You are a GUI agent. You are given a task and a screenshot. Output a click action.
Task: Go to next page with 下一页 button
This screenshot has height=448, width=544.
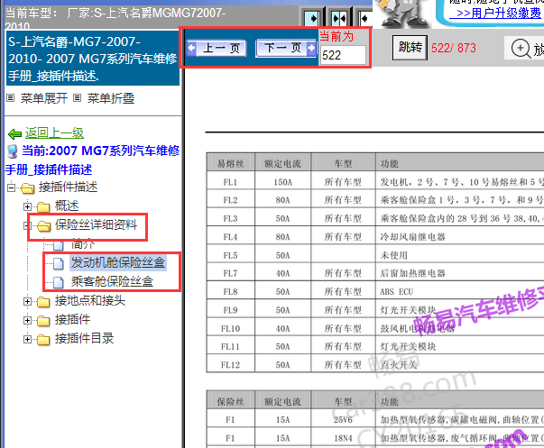click(286, 48)
